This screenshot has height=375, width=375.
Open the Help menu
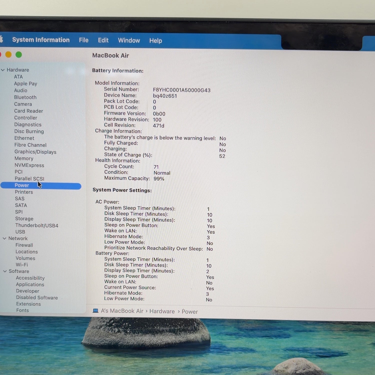pyautogui.click(x=156, y=41)
